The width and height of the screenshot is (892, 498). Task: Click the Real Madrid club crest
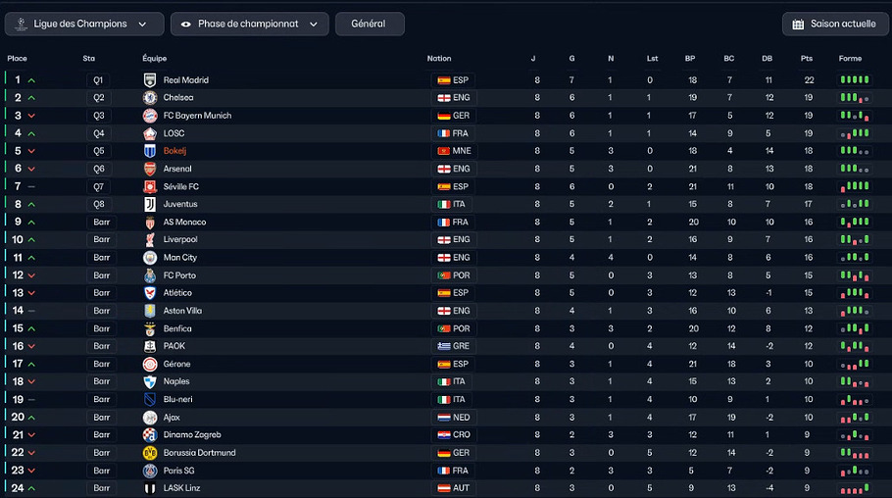coord(150,80)
